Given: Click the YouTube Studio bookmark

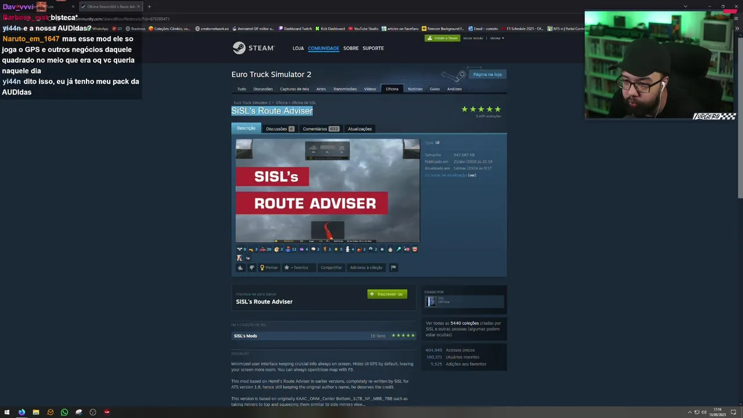Looking at the screenshot, I should point(363,28).
